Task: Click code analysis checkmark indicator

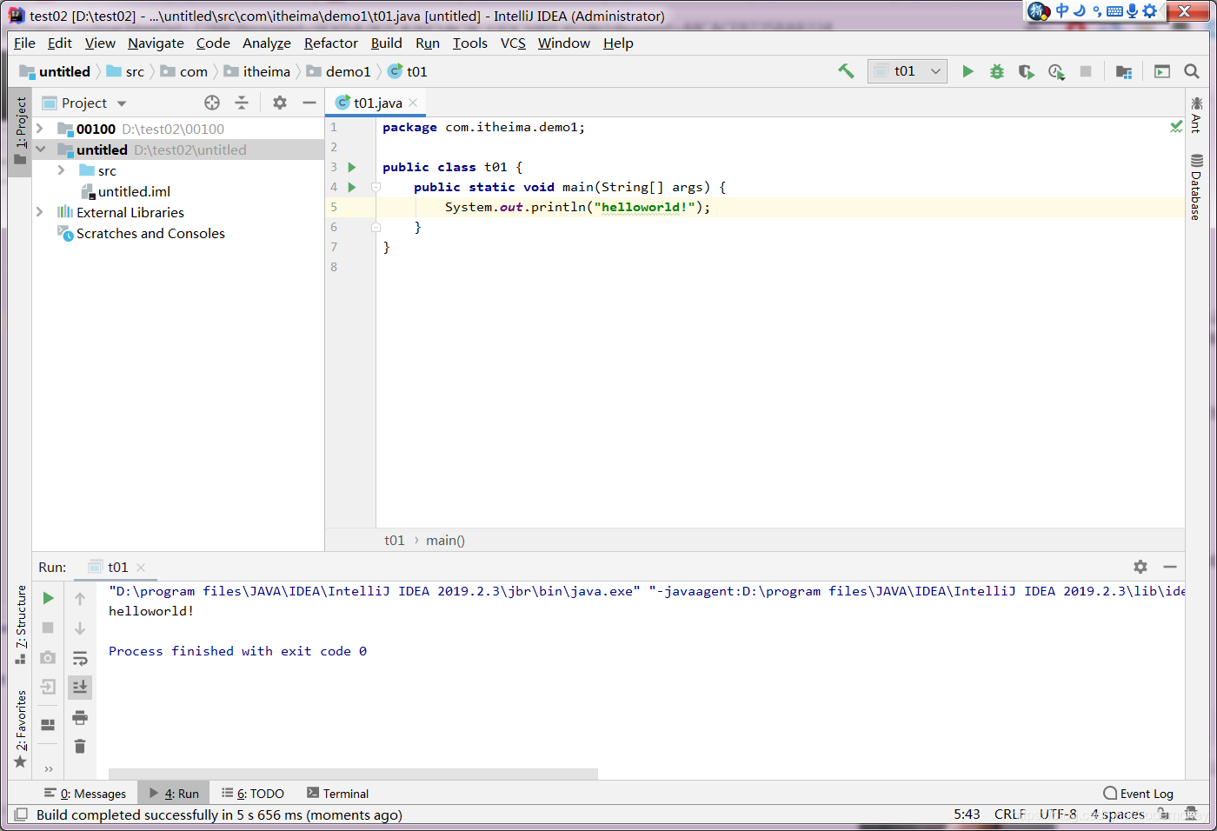Action: pos(1176,127)
